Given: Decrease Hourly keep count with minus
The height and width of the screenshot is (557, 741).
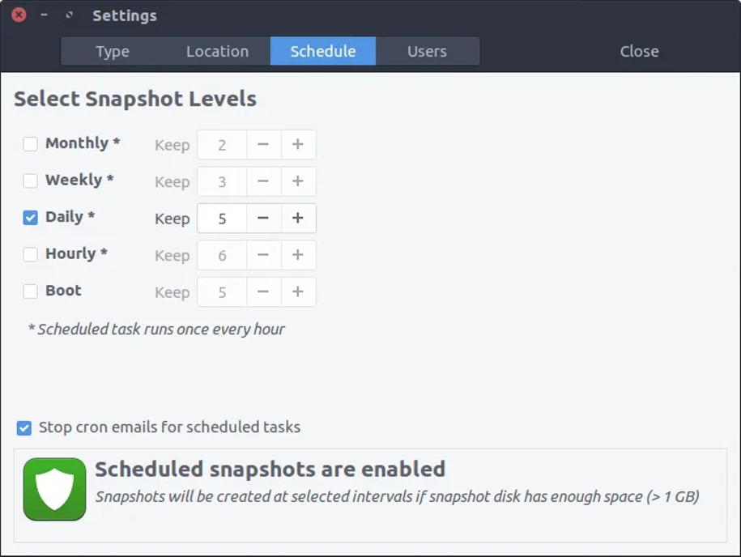Looking at the screenshot, I should pyautogui.click(x=263, y=255).
